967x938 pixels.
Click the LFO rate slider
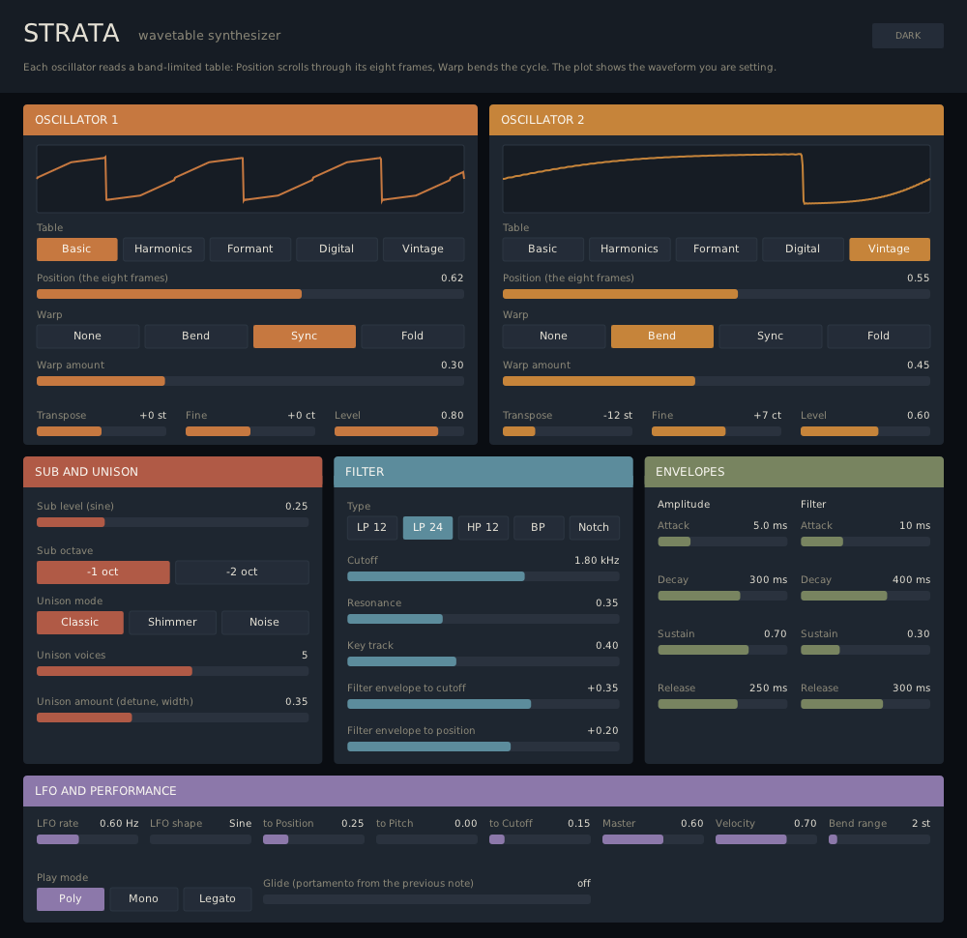pos(88,839)
